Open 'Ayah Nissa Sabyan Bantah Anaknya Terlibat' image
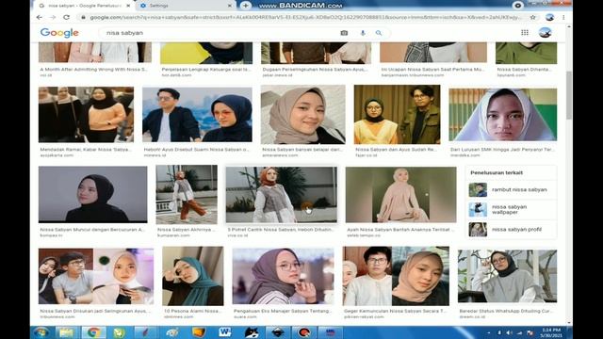 coord(401,195)
